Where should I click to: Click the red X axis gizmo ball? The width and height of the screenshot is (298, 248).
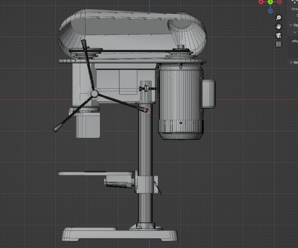click(261, 2)
